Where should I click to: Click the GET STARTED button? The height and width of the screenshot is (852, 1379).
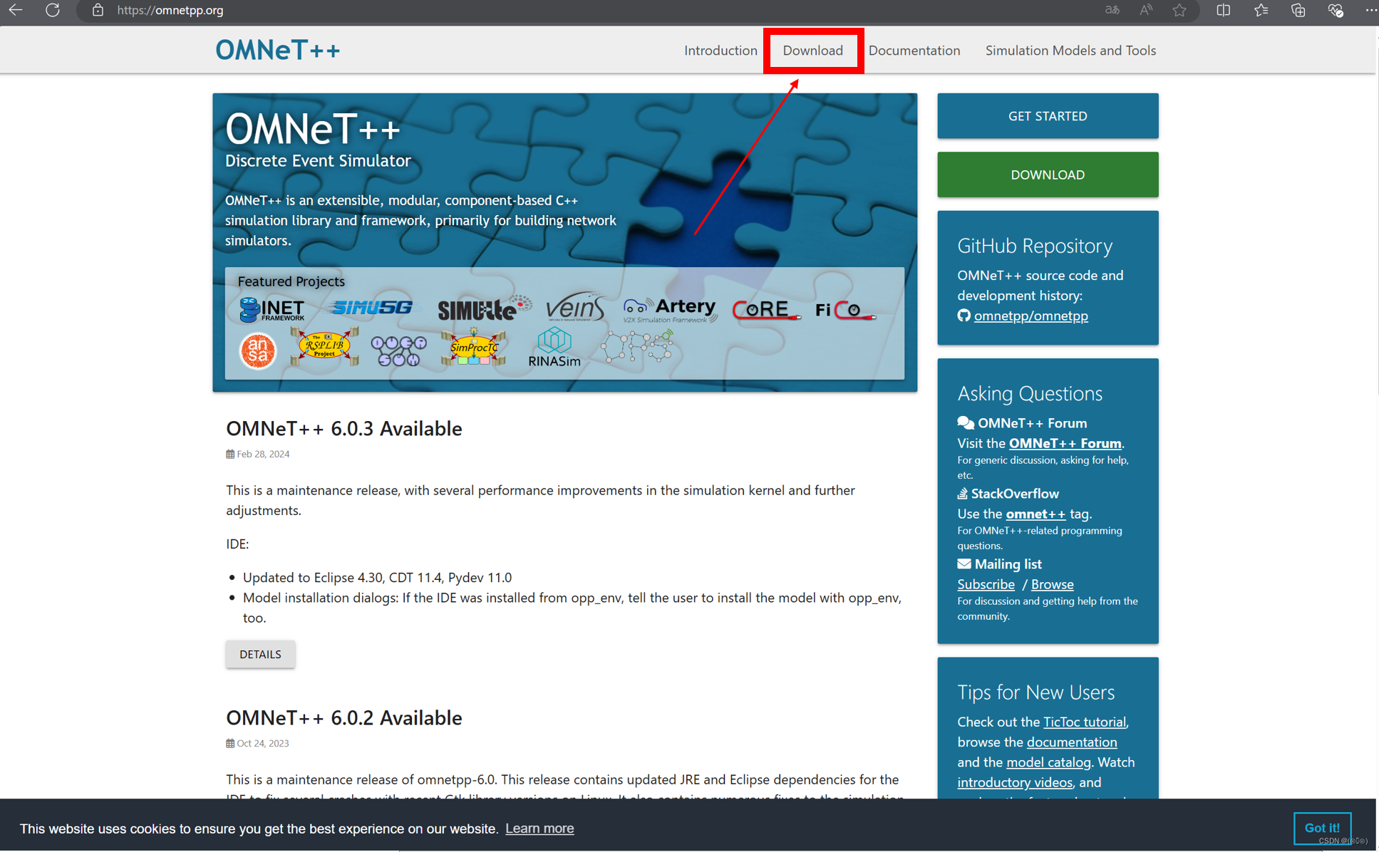1047,116
